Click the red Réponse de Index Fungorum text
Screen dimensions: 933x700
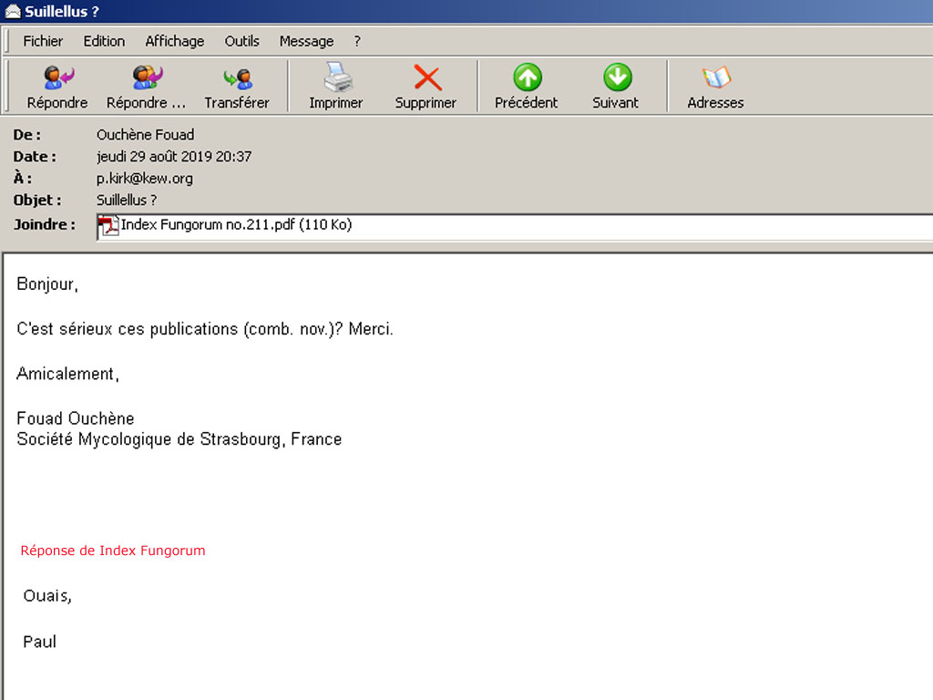[x=113, y=551]
